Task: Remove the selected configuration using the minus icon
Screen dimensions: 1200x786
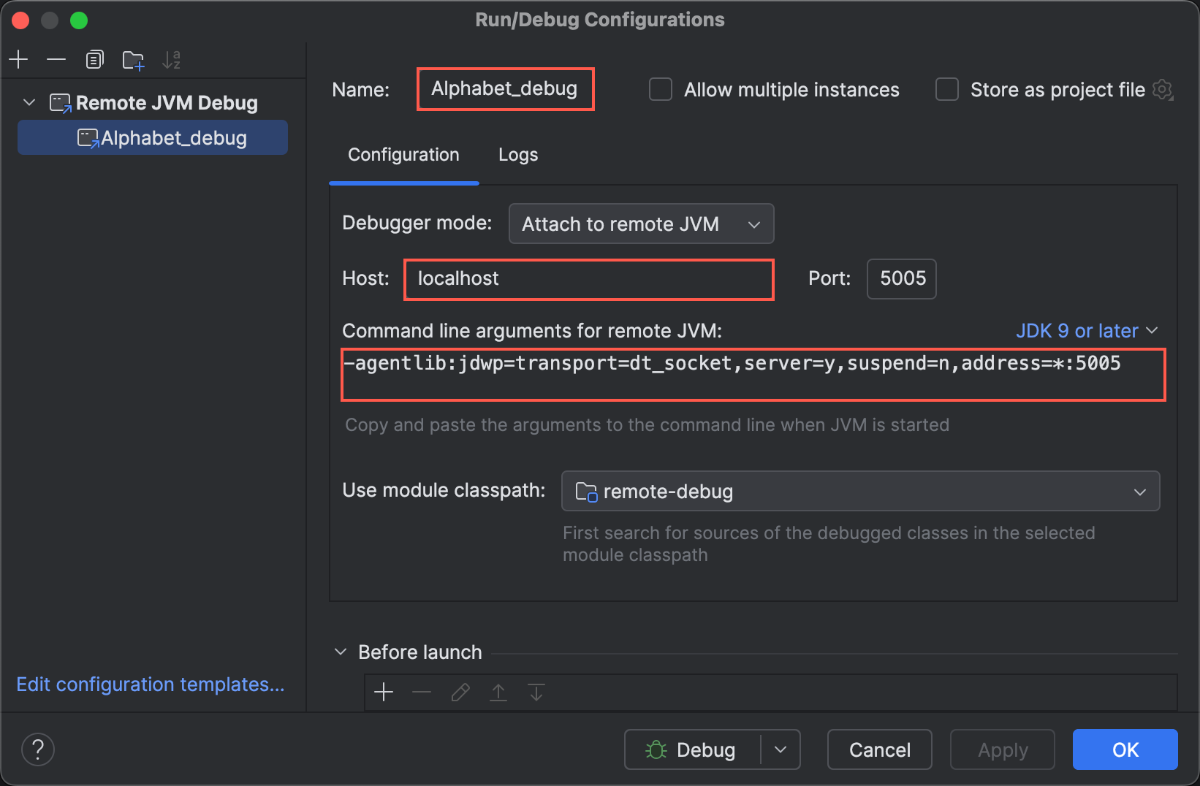Action: (x=56, y=59)
